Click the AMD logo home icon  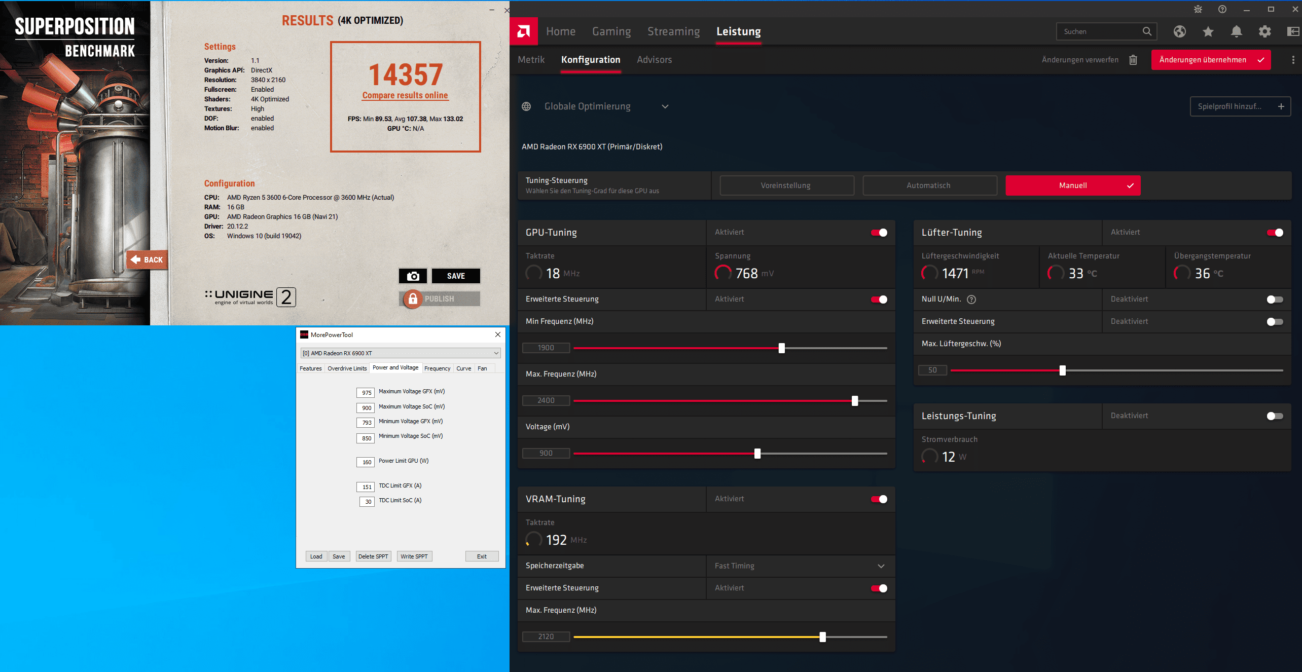tap(524, 31)
